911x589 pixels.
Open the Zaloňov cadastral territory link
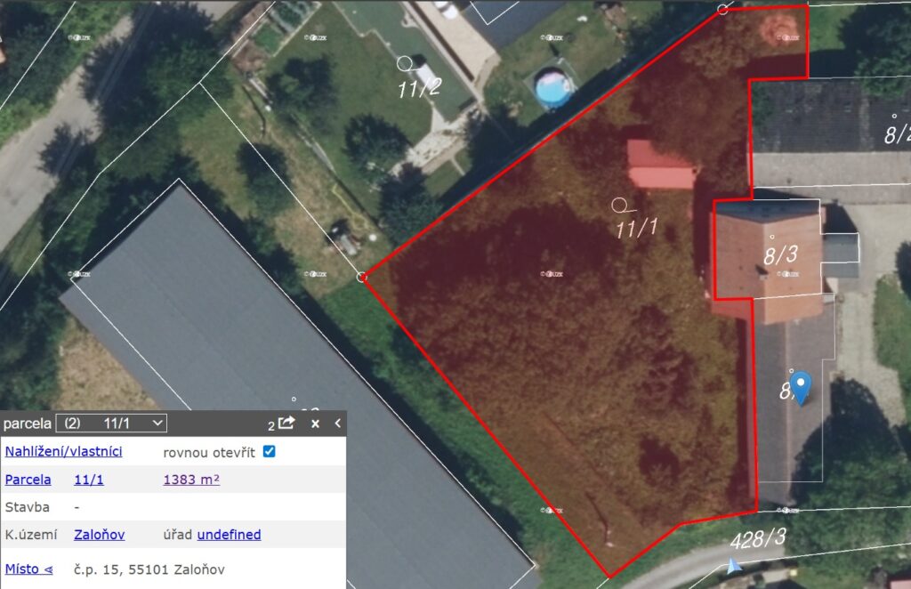point(100,535)
